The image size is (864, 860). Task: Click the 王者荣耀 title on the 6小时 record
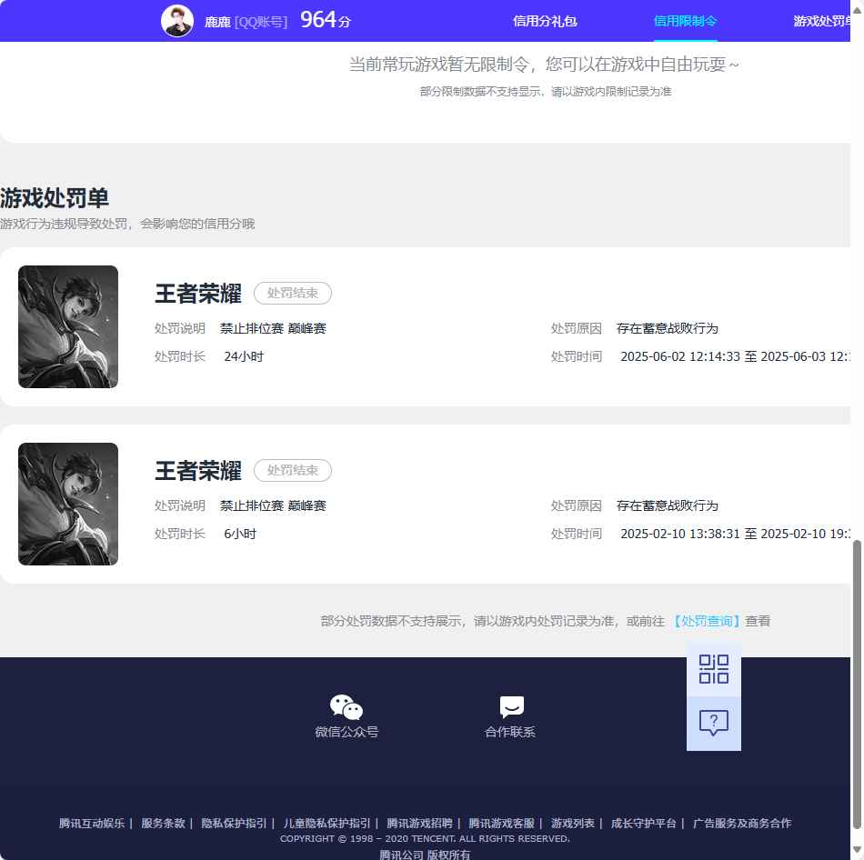(x=198, y=471)
